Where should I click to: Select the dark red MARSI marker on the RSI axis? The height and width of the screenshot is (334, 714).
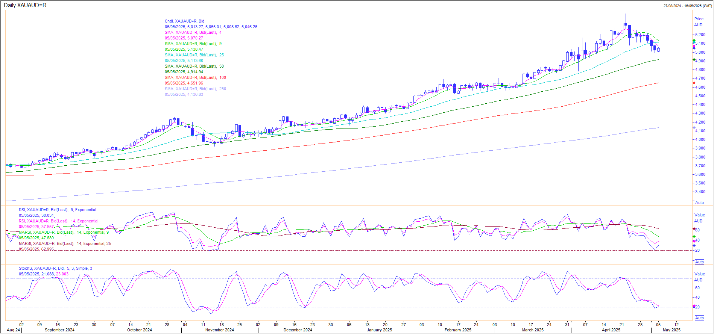coord(694,229)
